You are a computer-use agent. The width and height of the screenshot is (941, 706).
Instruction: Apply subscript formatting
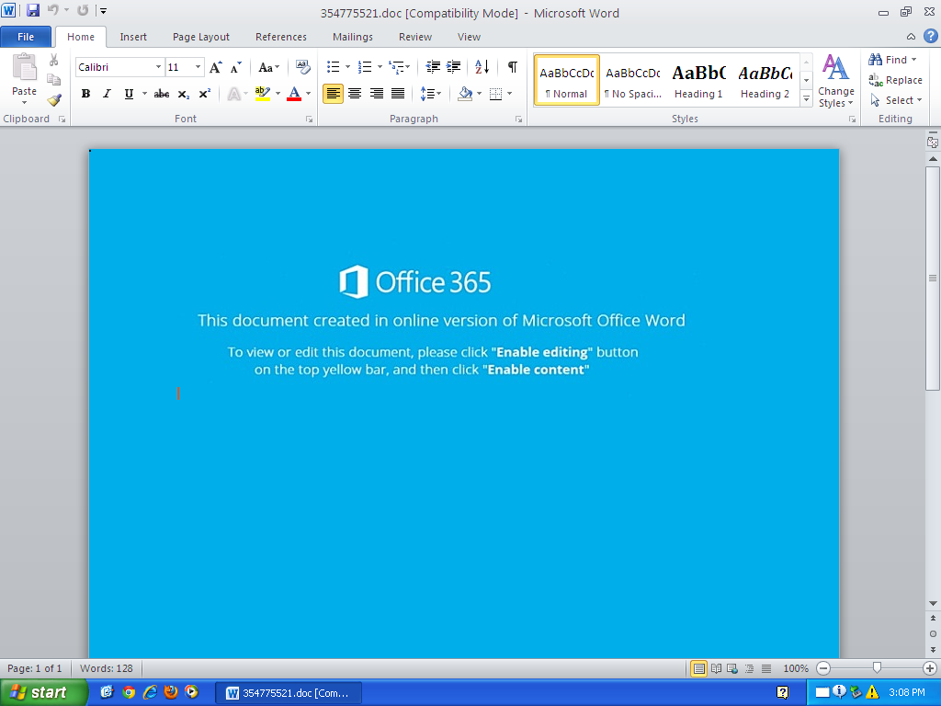click(184, 94)
